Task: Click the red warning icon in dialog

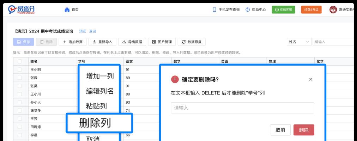Action: [175, 79]
